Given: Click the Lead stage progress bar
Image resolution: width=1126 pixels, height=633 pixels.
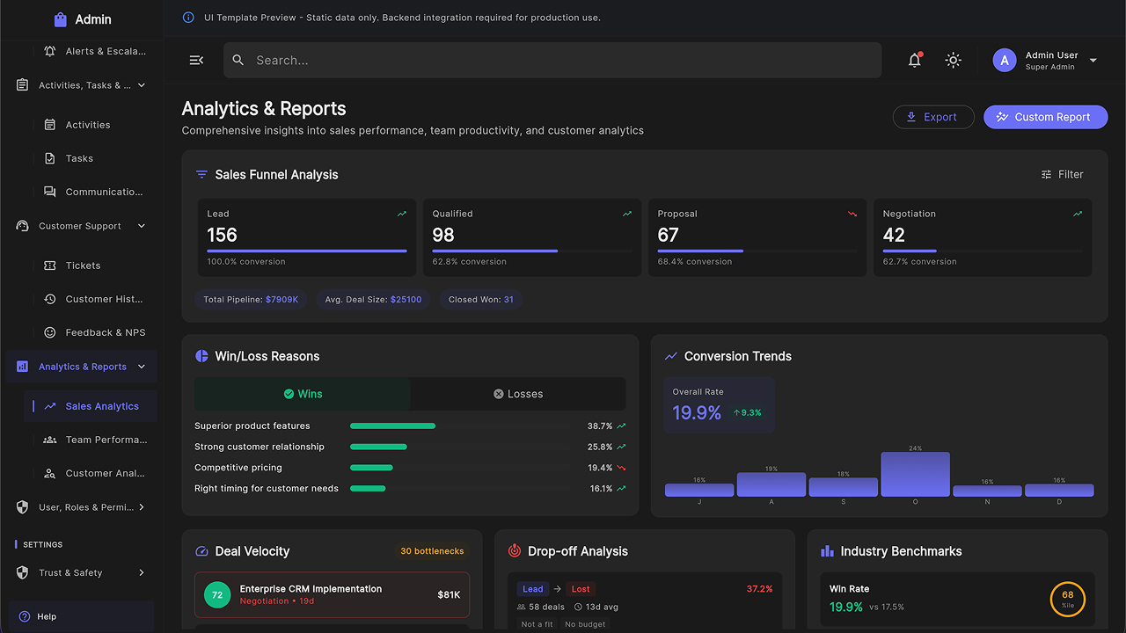Looking at the screenshot, I should [307, 251].
